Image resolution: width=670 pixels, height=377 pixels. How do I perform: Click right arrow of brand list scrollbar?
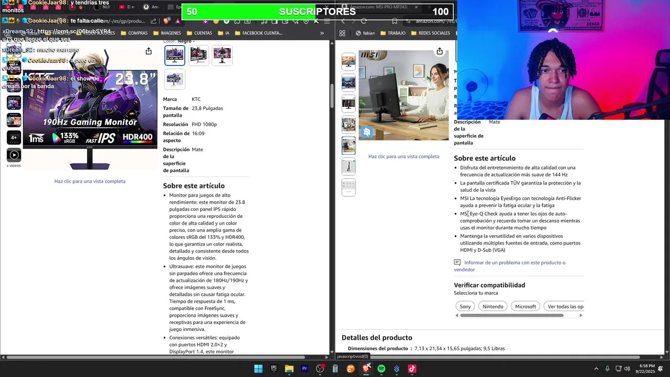pos(580,315)
